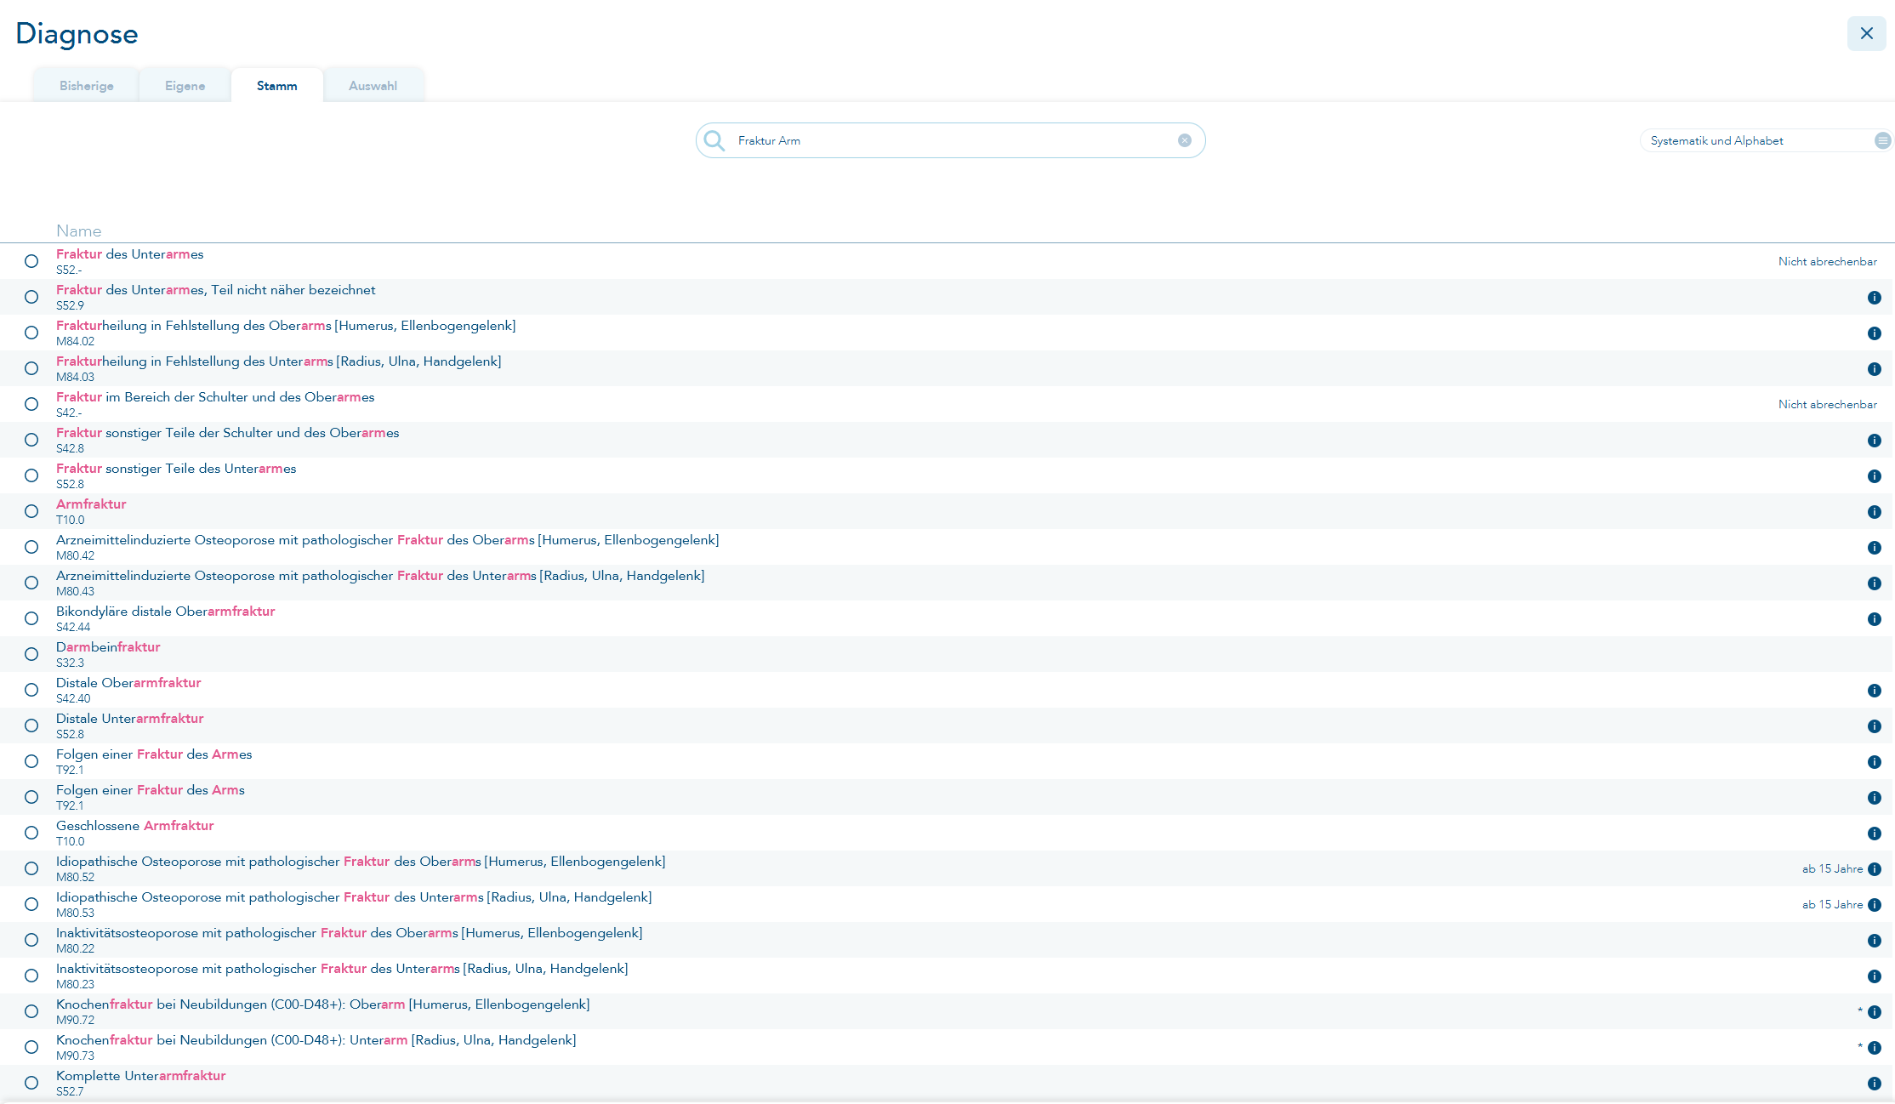Image resolution: width=1895 pixels, height=1104 pixels.
Task: Click into the Fraktur Arm search field
Action: click(950, 140)
